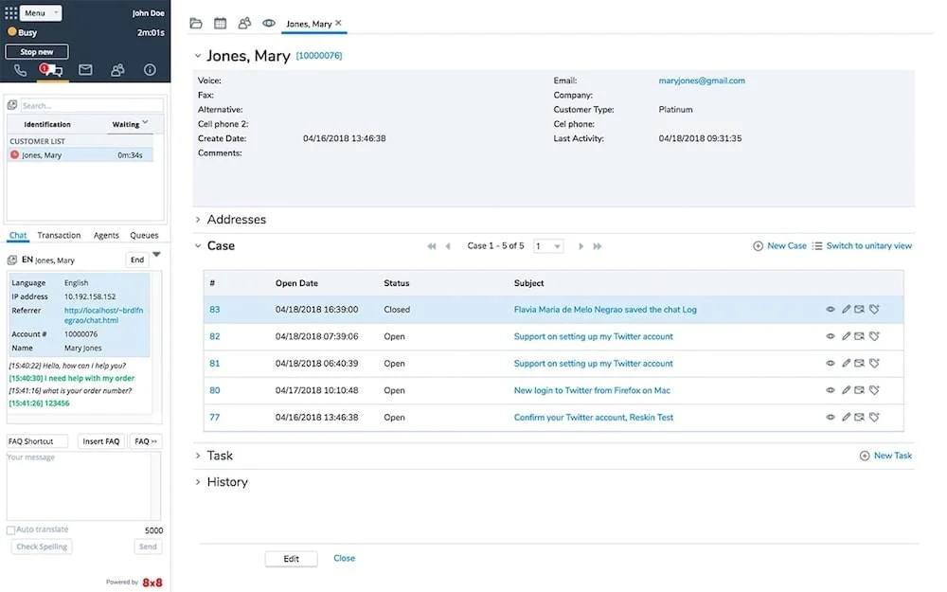Click the Stop new button
947x592 pixels.
point(37,52)
